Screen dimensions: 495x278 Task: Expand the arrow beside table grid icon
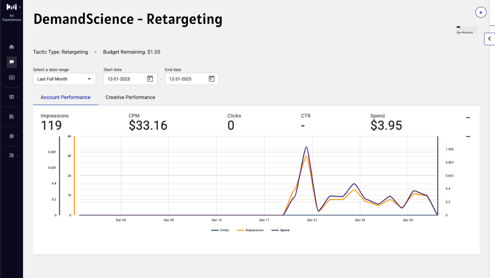(17, 97)
